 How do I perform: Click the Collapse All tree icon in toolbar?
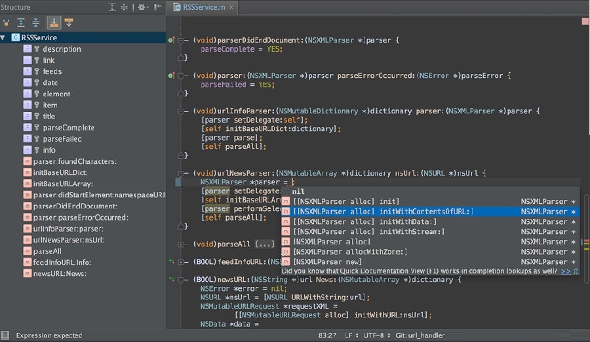click(36, 22)
